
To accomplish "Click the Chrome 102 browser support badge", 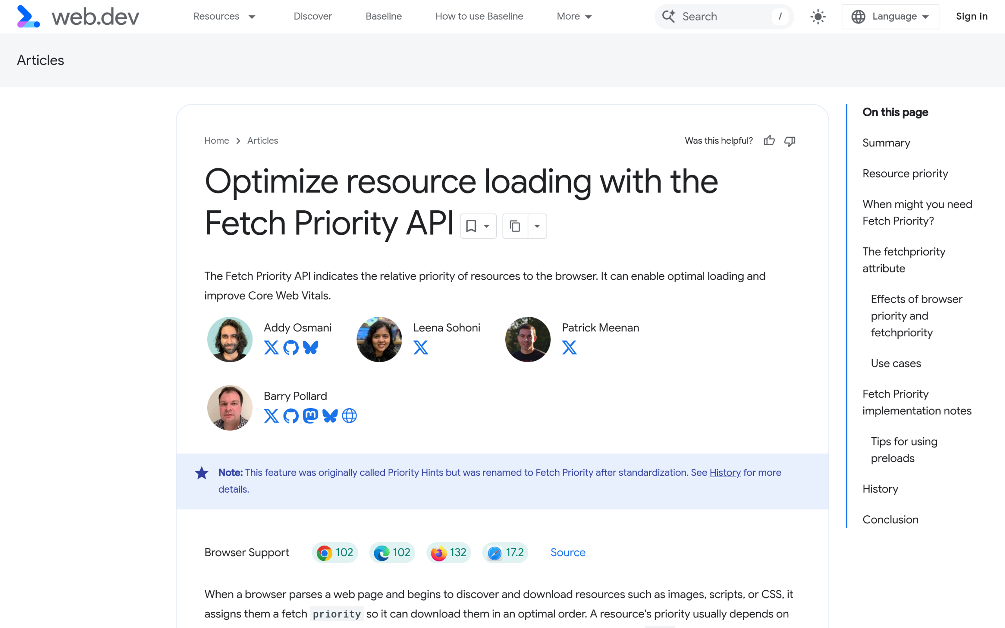I will [x=335, y=552].
